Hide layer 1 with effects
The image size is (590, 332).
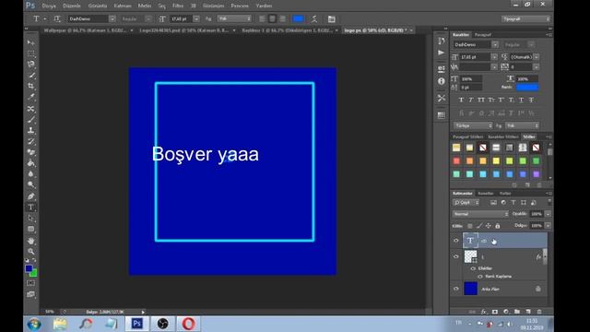pos(456,256)
